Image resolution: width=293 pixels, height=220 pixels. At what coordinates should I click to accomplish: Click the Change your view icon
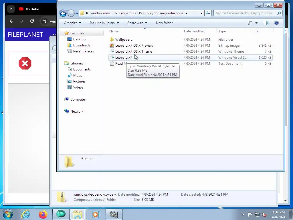click(250, 23)
